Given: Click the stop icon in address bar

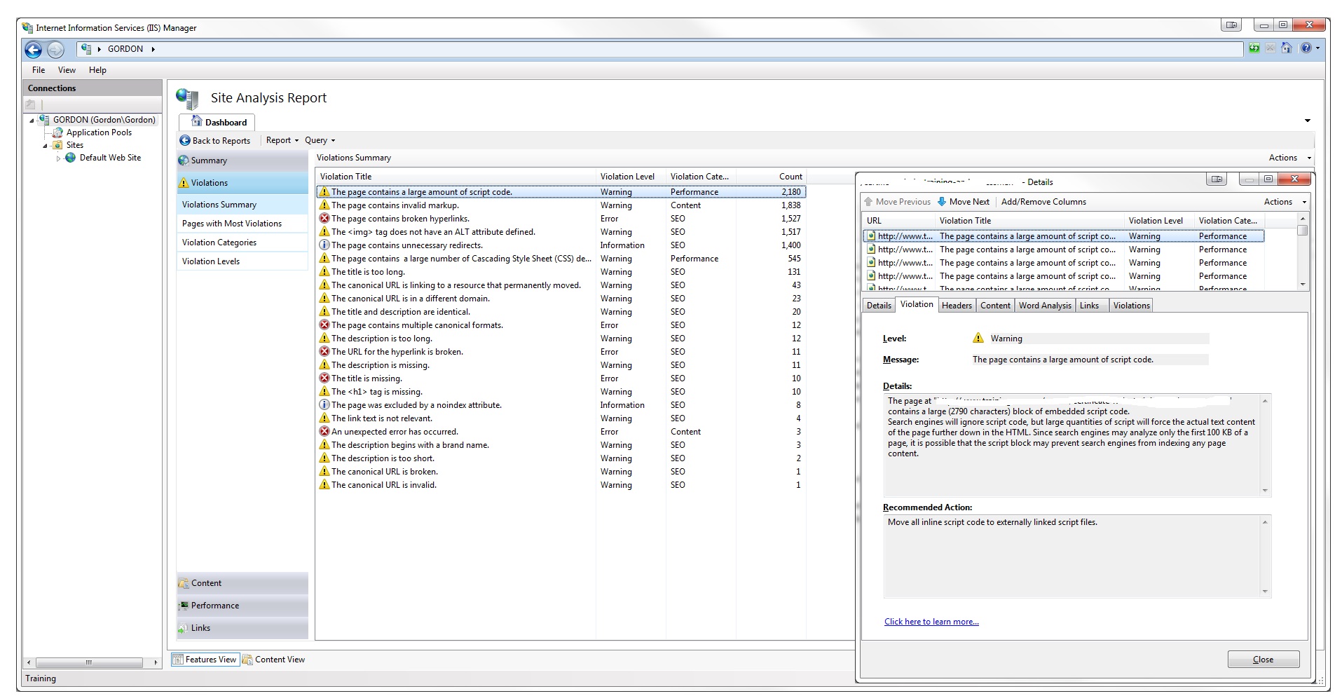Looking at the screenshot, I should click(1270, 48).
